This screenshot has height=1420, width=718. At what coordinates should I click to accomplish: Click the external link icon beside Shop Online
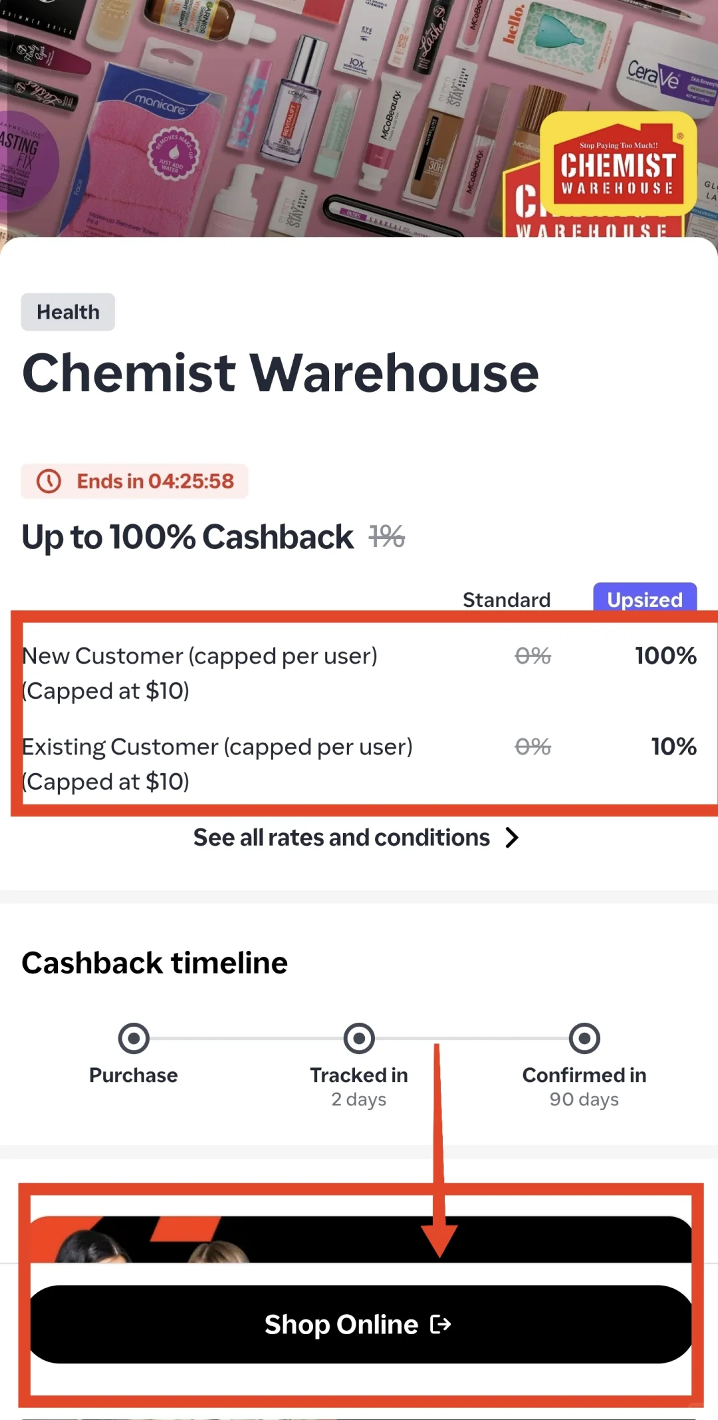(441, 1324)
